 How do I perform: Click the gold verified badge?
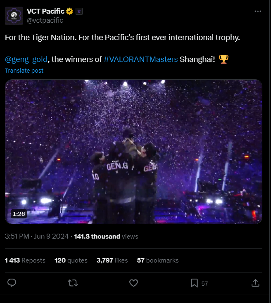71,12
